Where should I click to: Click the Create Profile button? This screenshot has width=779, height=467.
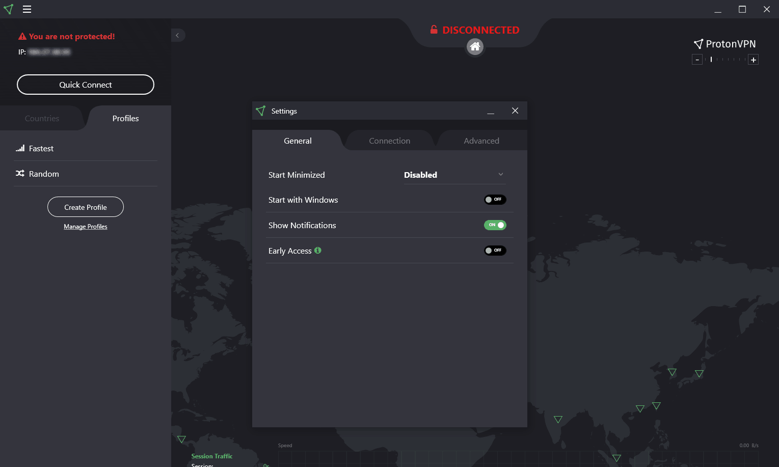(86, 207)
